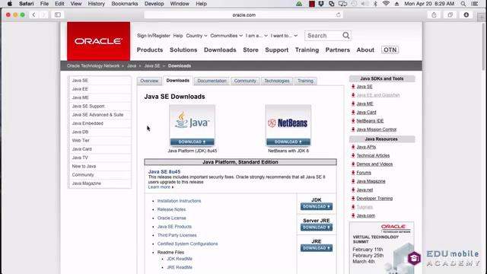Screen dimensions: 487x274
Task: Click the Oracle logo
Action: click(x=98, y=41)
